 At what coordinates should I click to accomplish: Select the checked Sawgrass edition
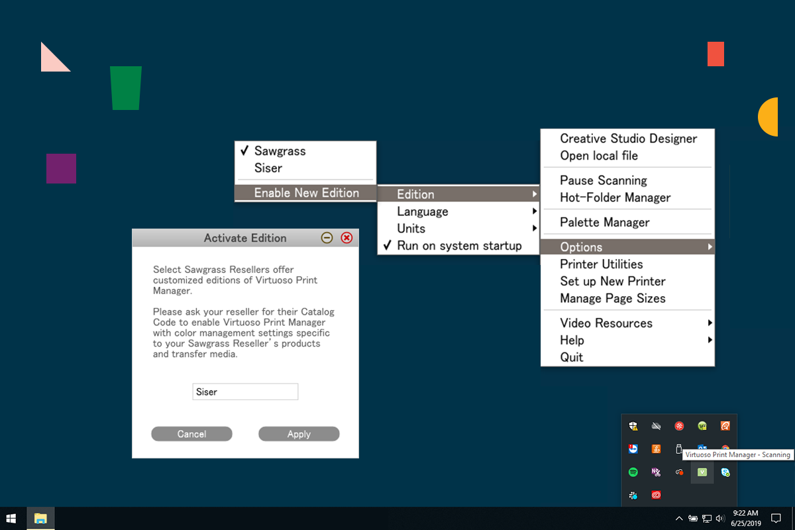305,151
